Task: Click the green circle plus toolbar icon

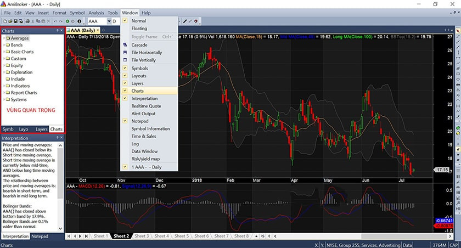Action: pos(67,21)
